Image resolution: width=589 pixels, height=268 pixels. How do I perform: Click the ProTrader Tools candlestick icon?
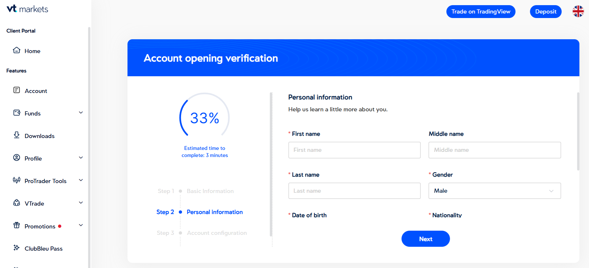coord(16,180)
